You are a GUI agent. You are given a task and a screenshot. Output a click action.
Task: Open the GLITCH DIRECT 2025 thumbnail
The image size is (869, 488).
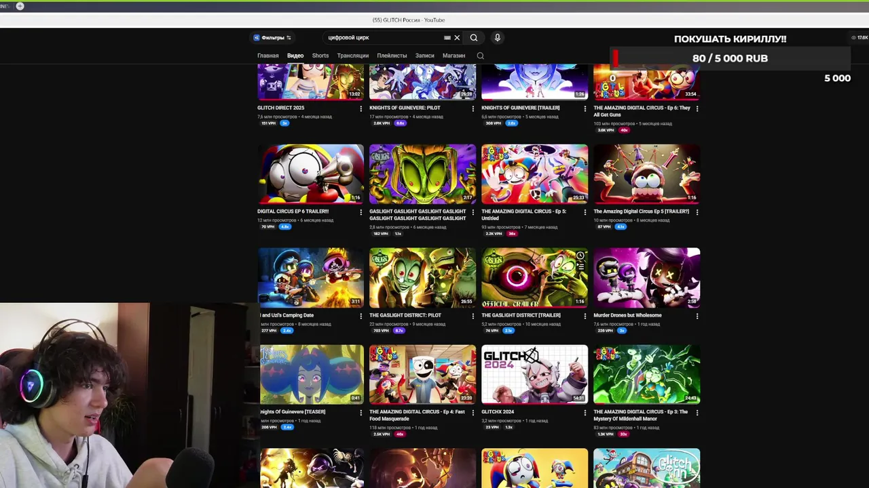311,82
